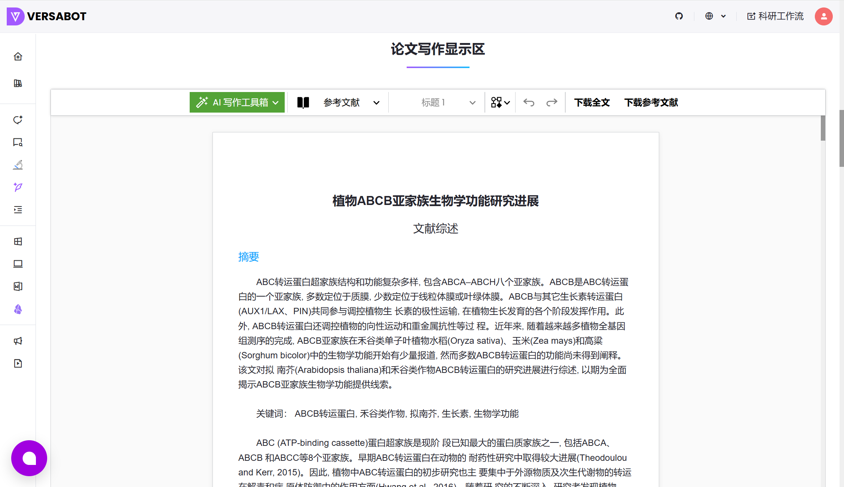Click the 下载全文 button
Image resolution: width=844 pixels, height=487 pixels.
coord(592,102)
